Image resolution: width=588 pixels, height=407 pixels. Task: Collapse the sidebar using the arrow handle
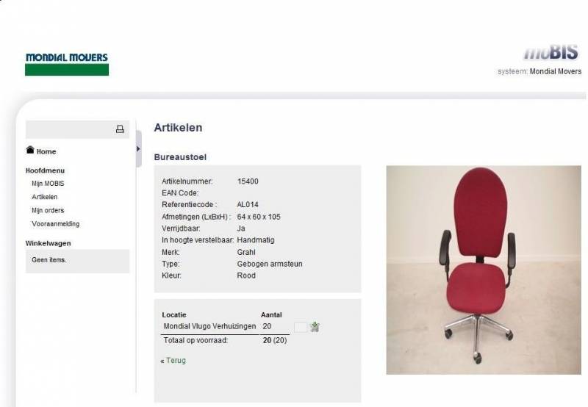[138, 149]
